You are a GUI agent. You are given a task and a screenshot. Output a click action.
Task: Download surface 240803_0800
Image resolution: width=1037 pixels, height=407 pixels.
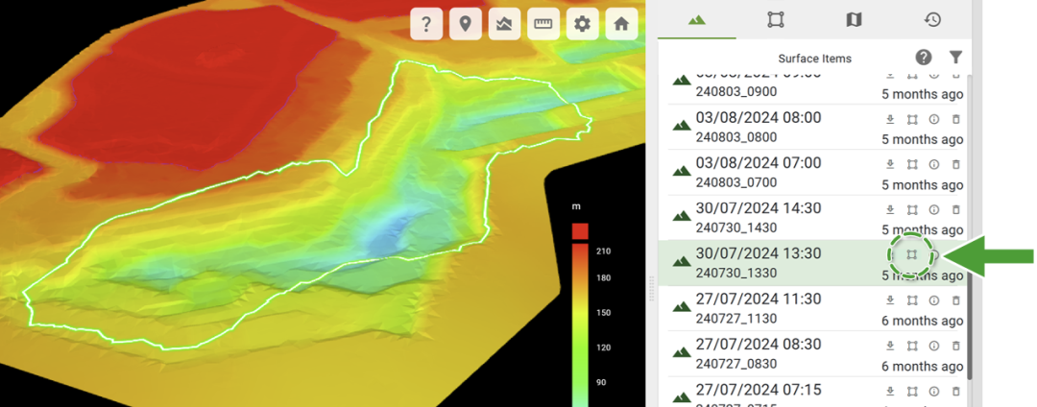coord(890,120)
